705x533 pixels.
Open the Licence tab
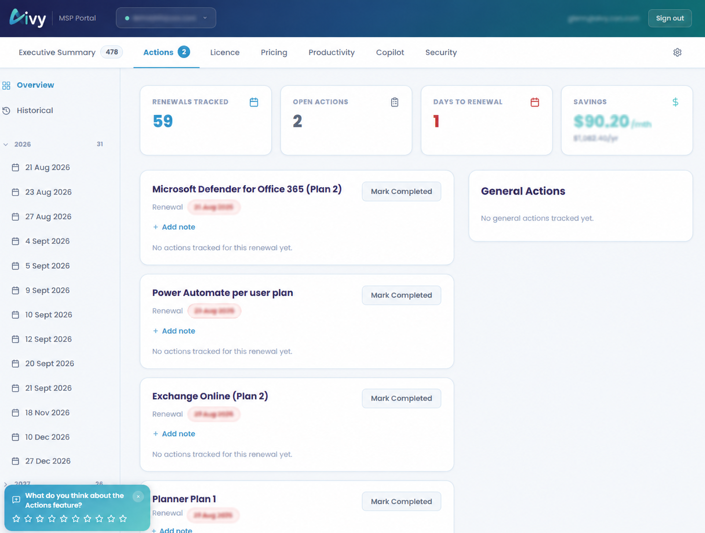pyautogui.click(x=225, y=52)
